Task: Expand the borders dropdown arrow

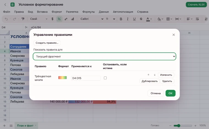Action: 171,19
